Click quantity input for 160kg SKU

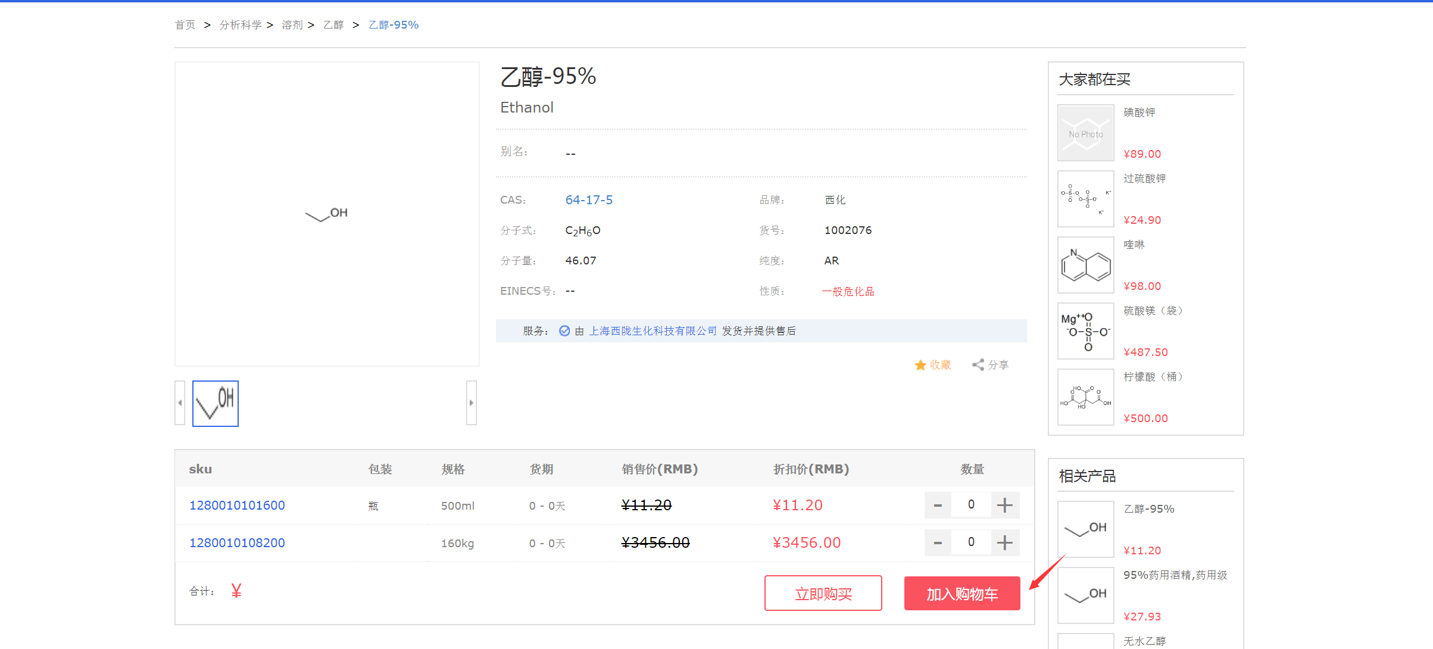click(971, 542)
